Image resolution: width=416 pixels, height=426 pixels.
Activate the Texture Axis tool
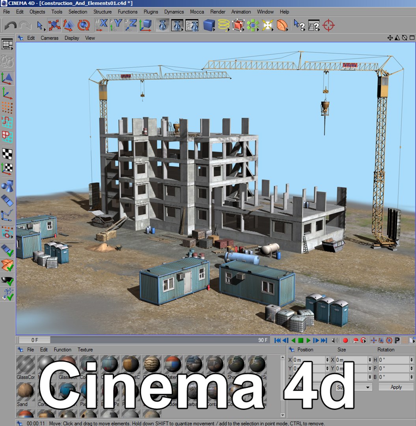coord(7,169)
